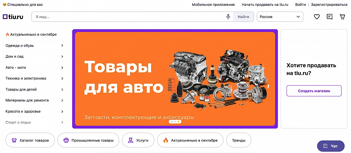Click the Найти search button
351x153 pixels.
(243, 17)
